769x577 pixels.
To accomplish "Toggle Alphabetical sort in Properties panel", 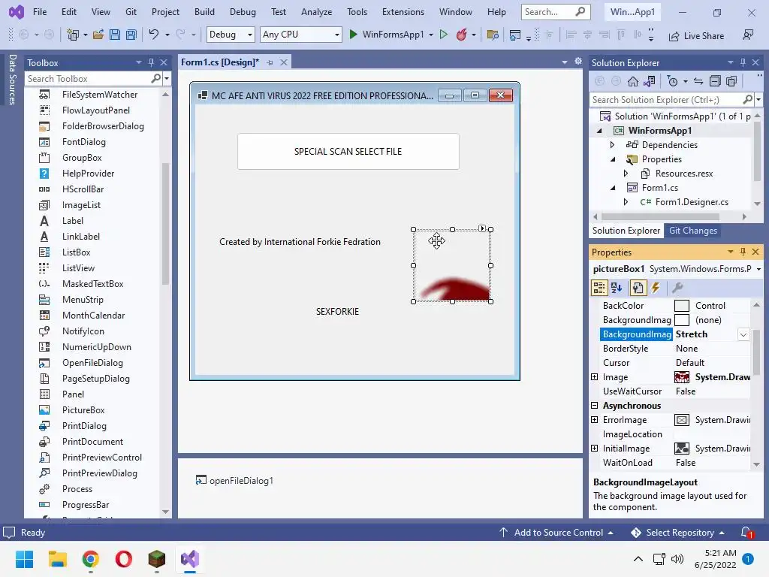I will pyautogui.click(x=617, y=288).
